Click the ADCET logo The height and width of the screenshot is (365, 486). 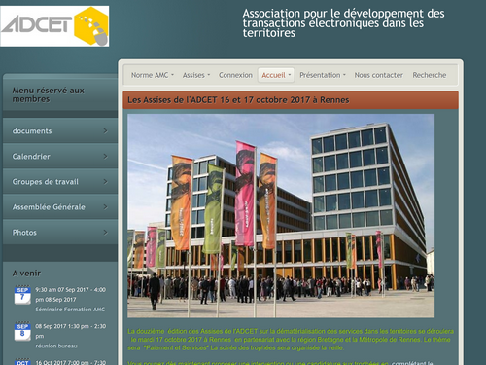[x=54, y=26]
